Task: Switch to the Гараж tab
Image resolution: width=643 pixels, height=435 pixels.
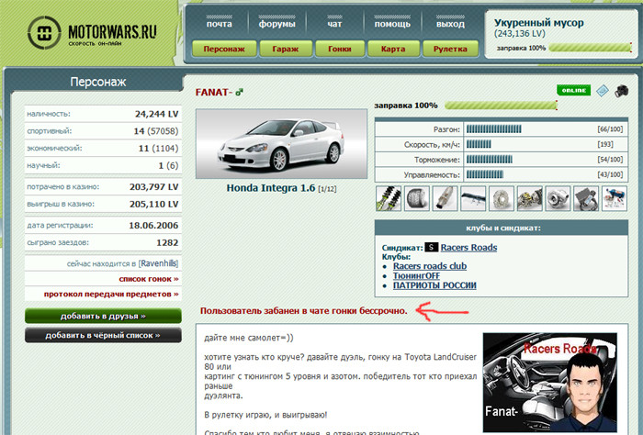Action: [286, 49]
